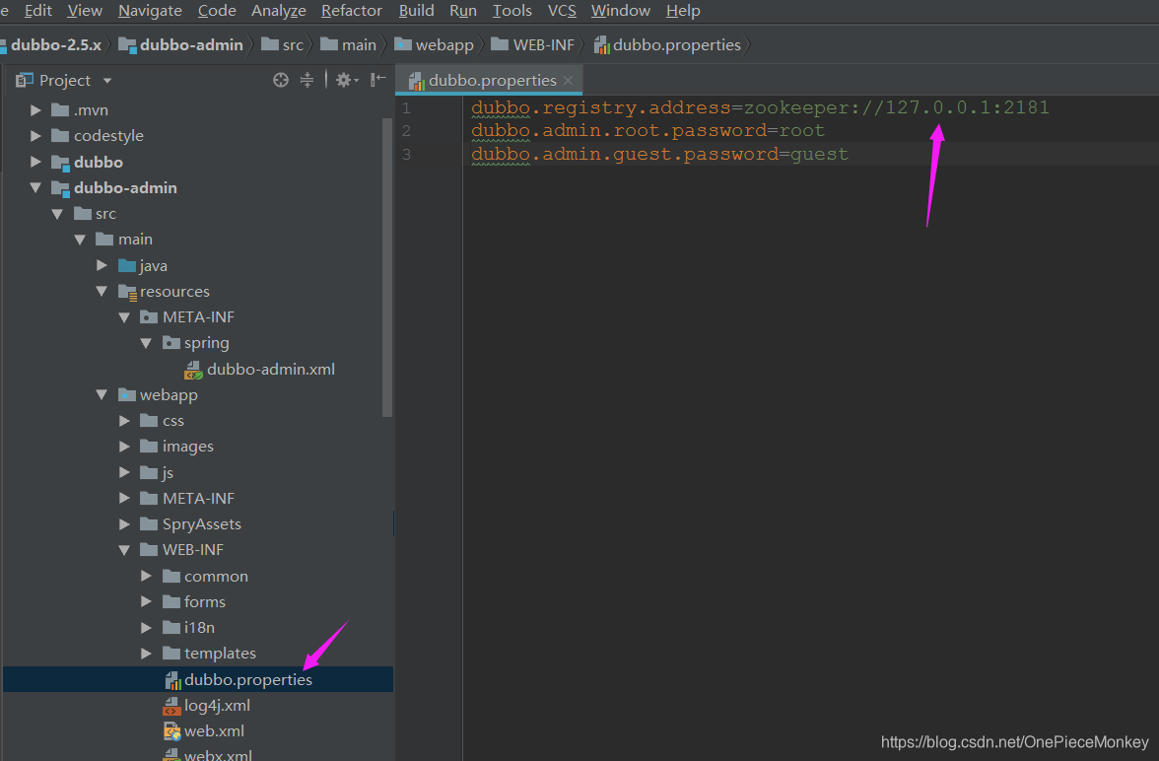Open the View menu
This screenshot has height=761, width=1159.
point(85,11)
